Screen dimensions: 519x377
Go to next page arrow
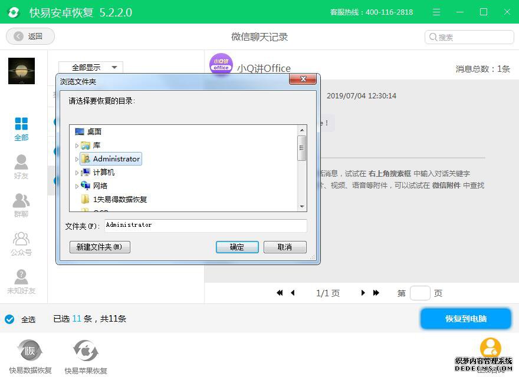(x=363, y=293)
